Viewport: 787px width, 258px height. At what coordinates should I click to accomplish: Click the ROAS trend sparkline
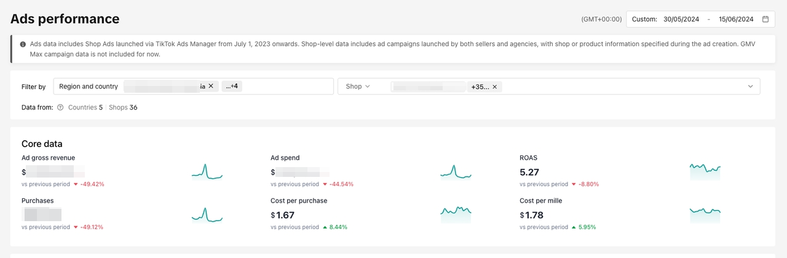(705, 170)
